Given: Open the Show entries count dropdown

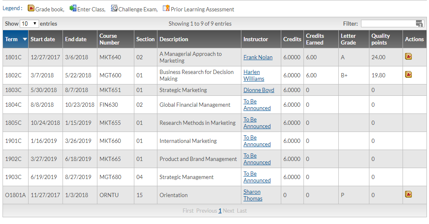Looking at the screenshot, I should tap(29, 24).
